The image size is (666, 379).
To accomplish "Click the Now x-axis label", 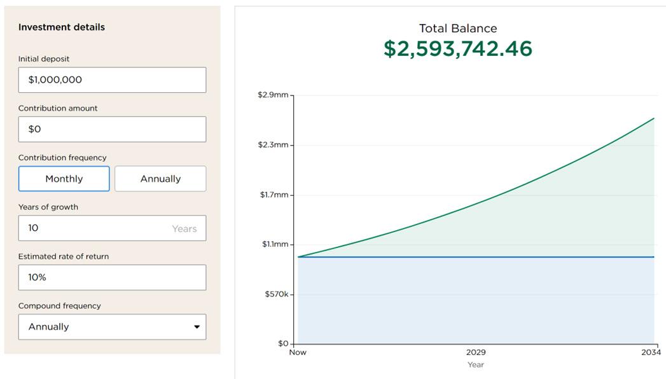I will tap(298, 352).
